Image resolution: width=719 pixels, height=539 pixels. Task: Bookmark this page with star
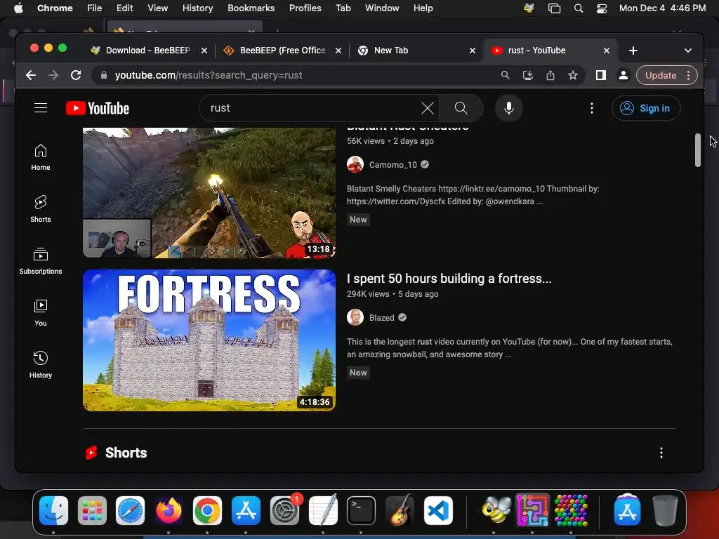pos(573,75)
